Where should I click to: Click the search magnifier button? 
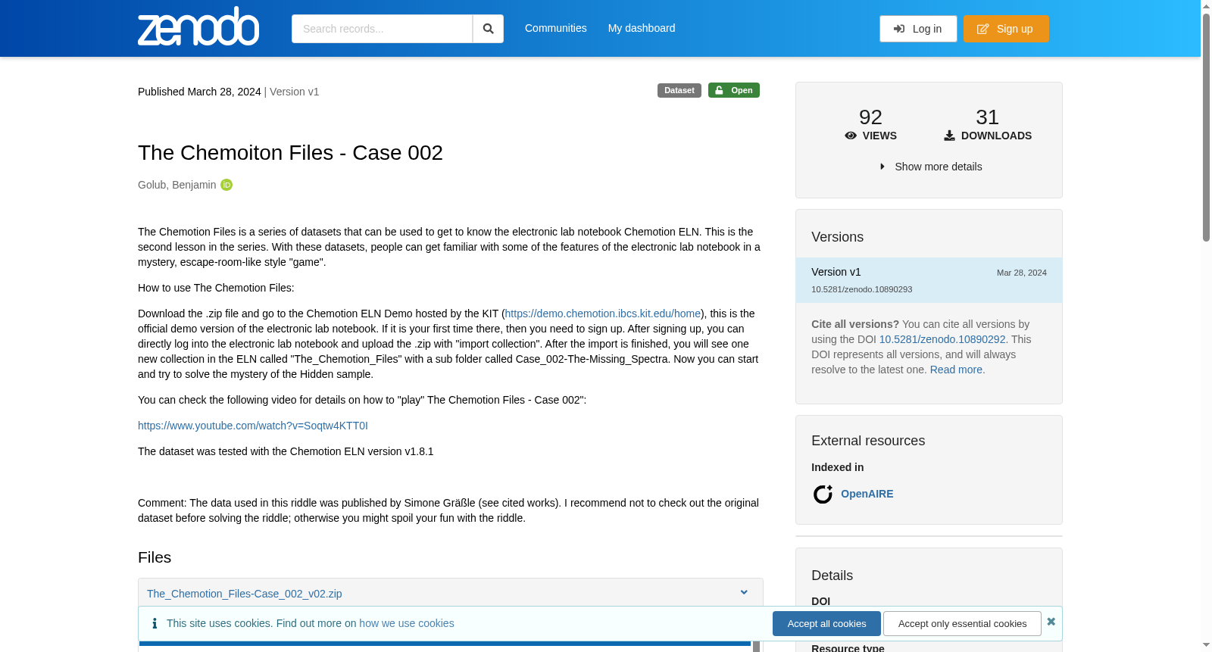tap(488, 29)
